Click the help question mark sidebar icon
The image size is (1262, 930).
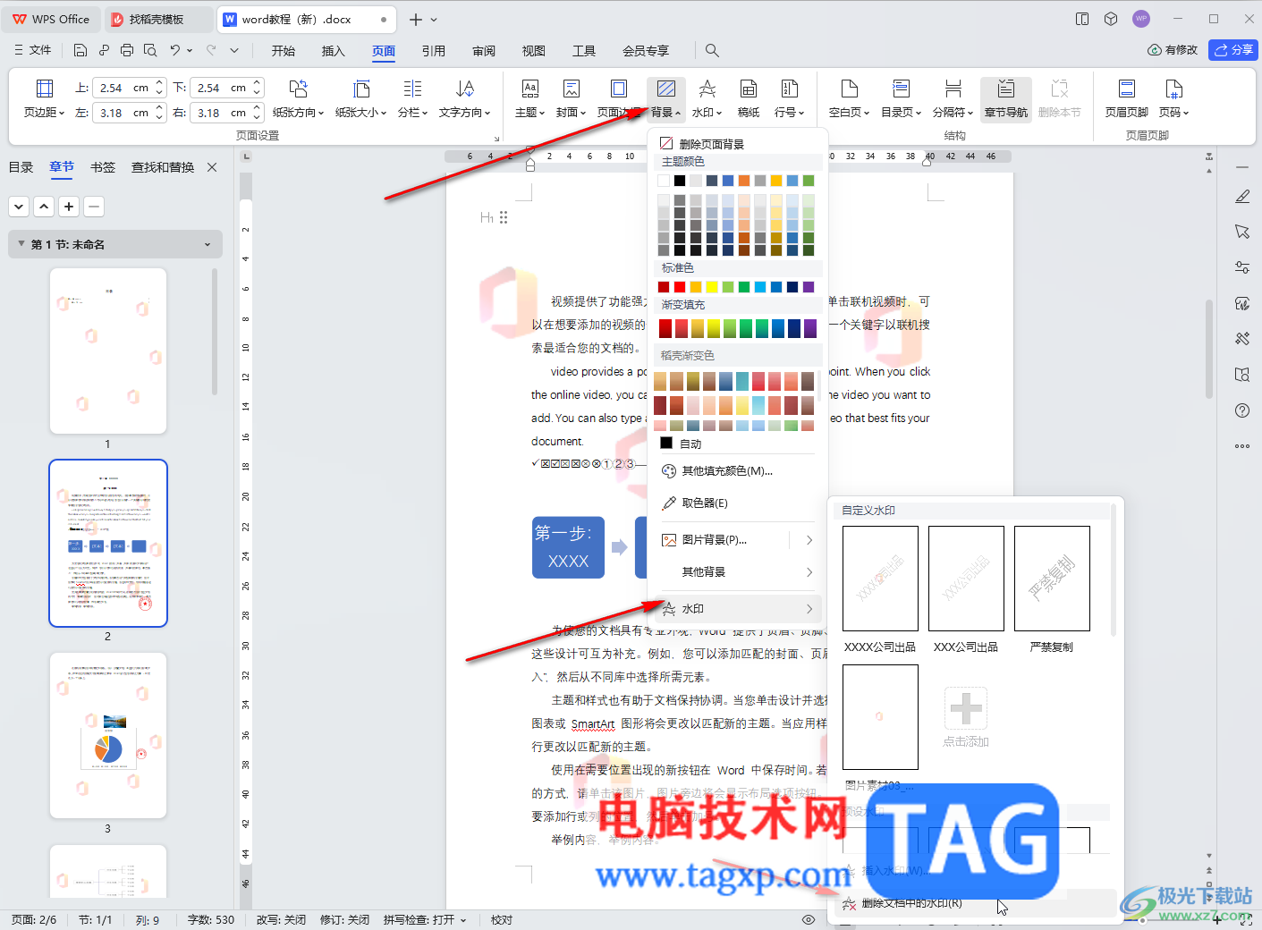pos(1242,410)
